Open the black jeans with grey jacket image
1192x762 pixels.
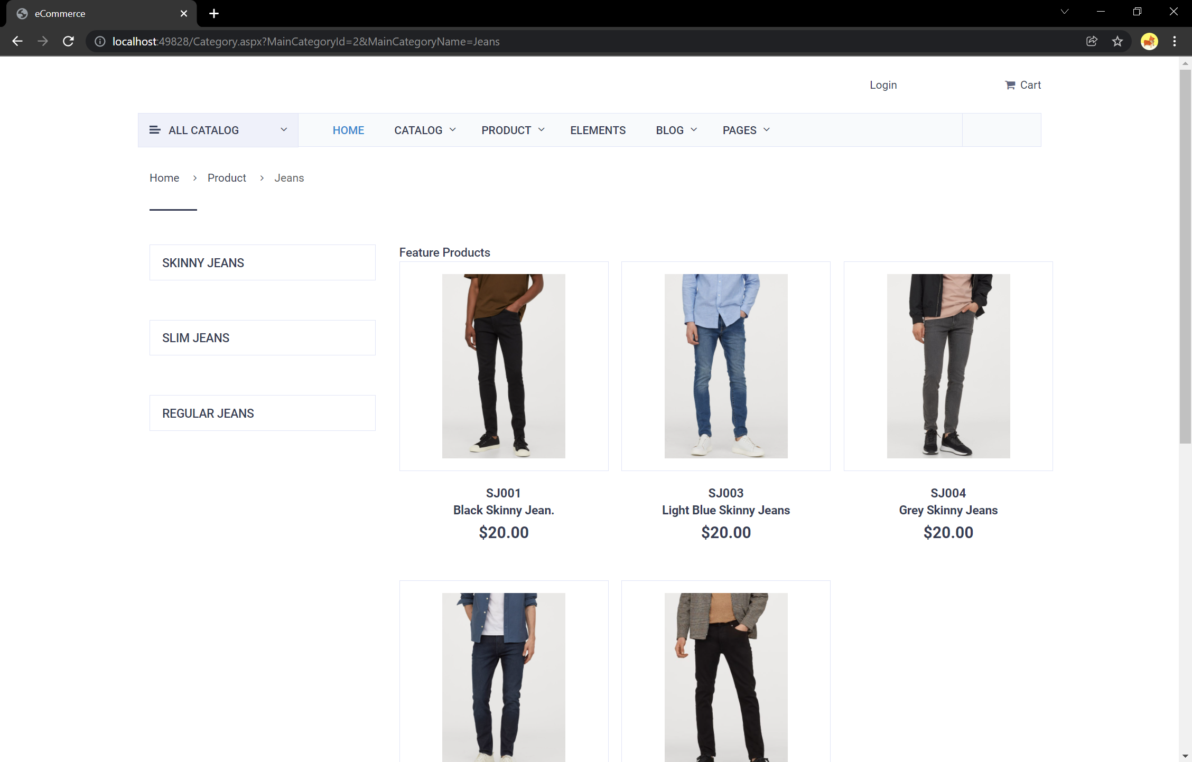click(726, 677)
